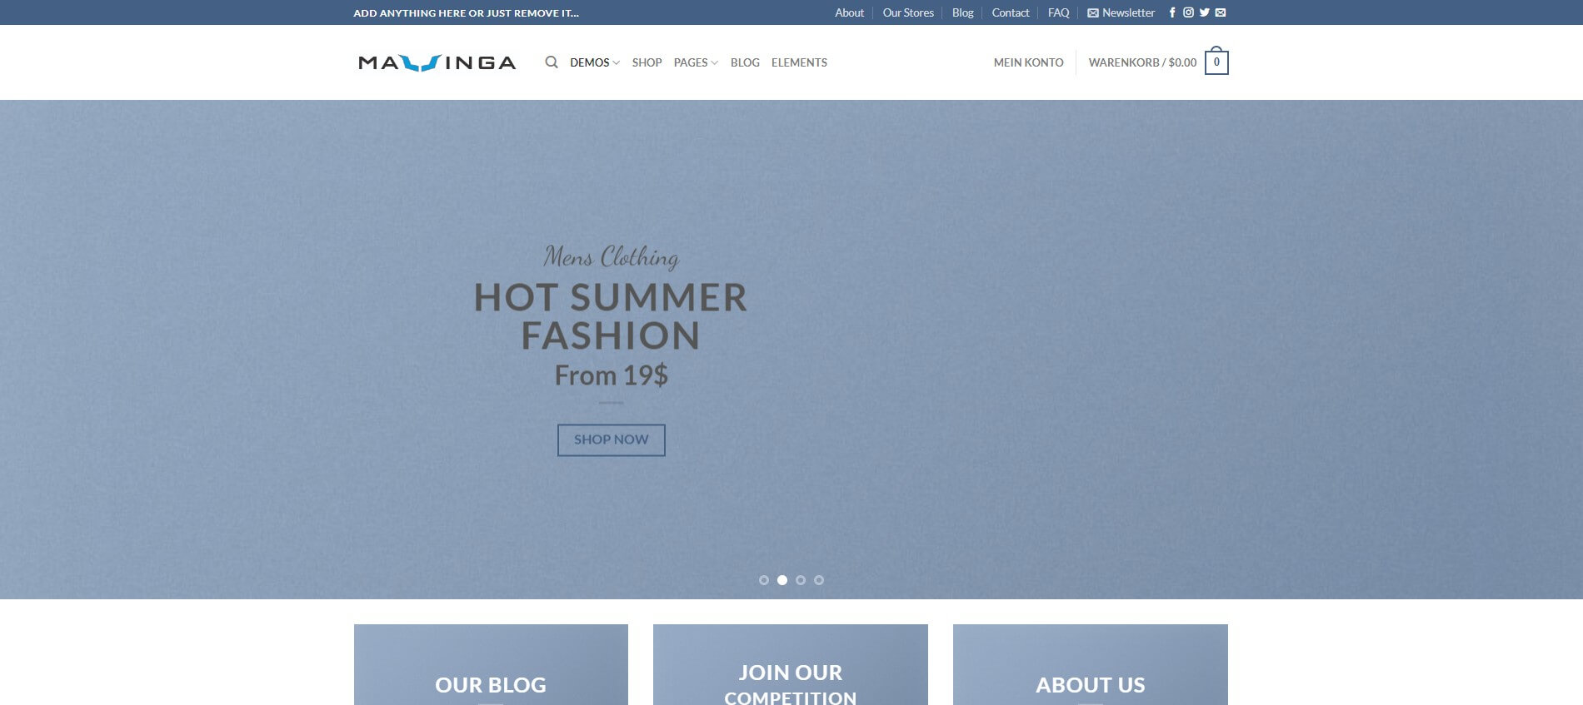The height and width of the screenshot is (705, 1583).
Task: Open the Elements menu item
Action: pyautogui.click(x=799, y=62)
